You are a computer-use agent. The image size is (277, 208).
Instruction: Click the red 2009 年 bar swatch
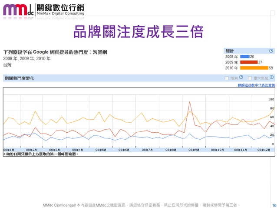pos(249,62)
